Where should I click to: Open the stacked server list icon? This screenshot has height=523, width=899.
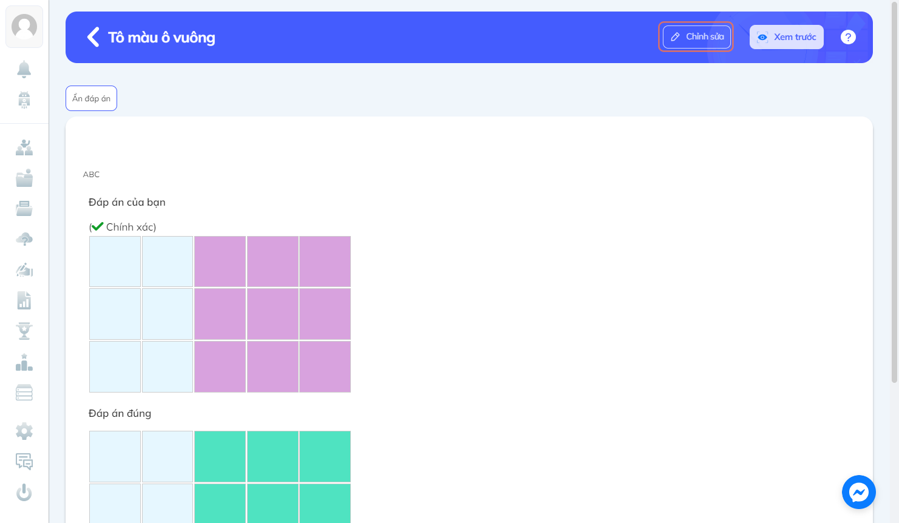click(x=24, y=393)
